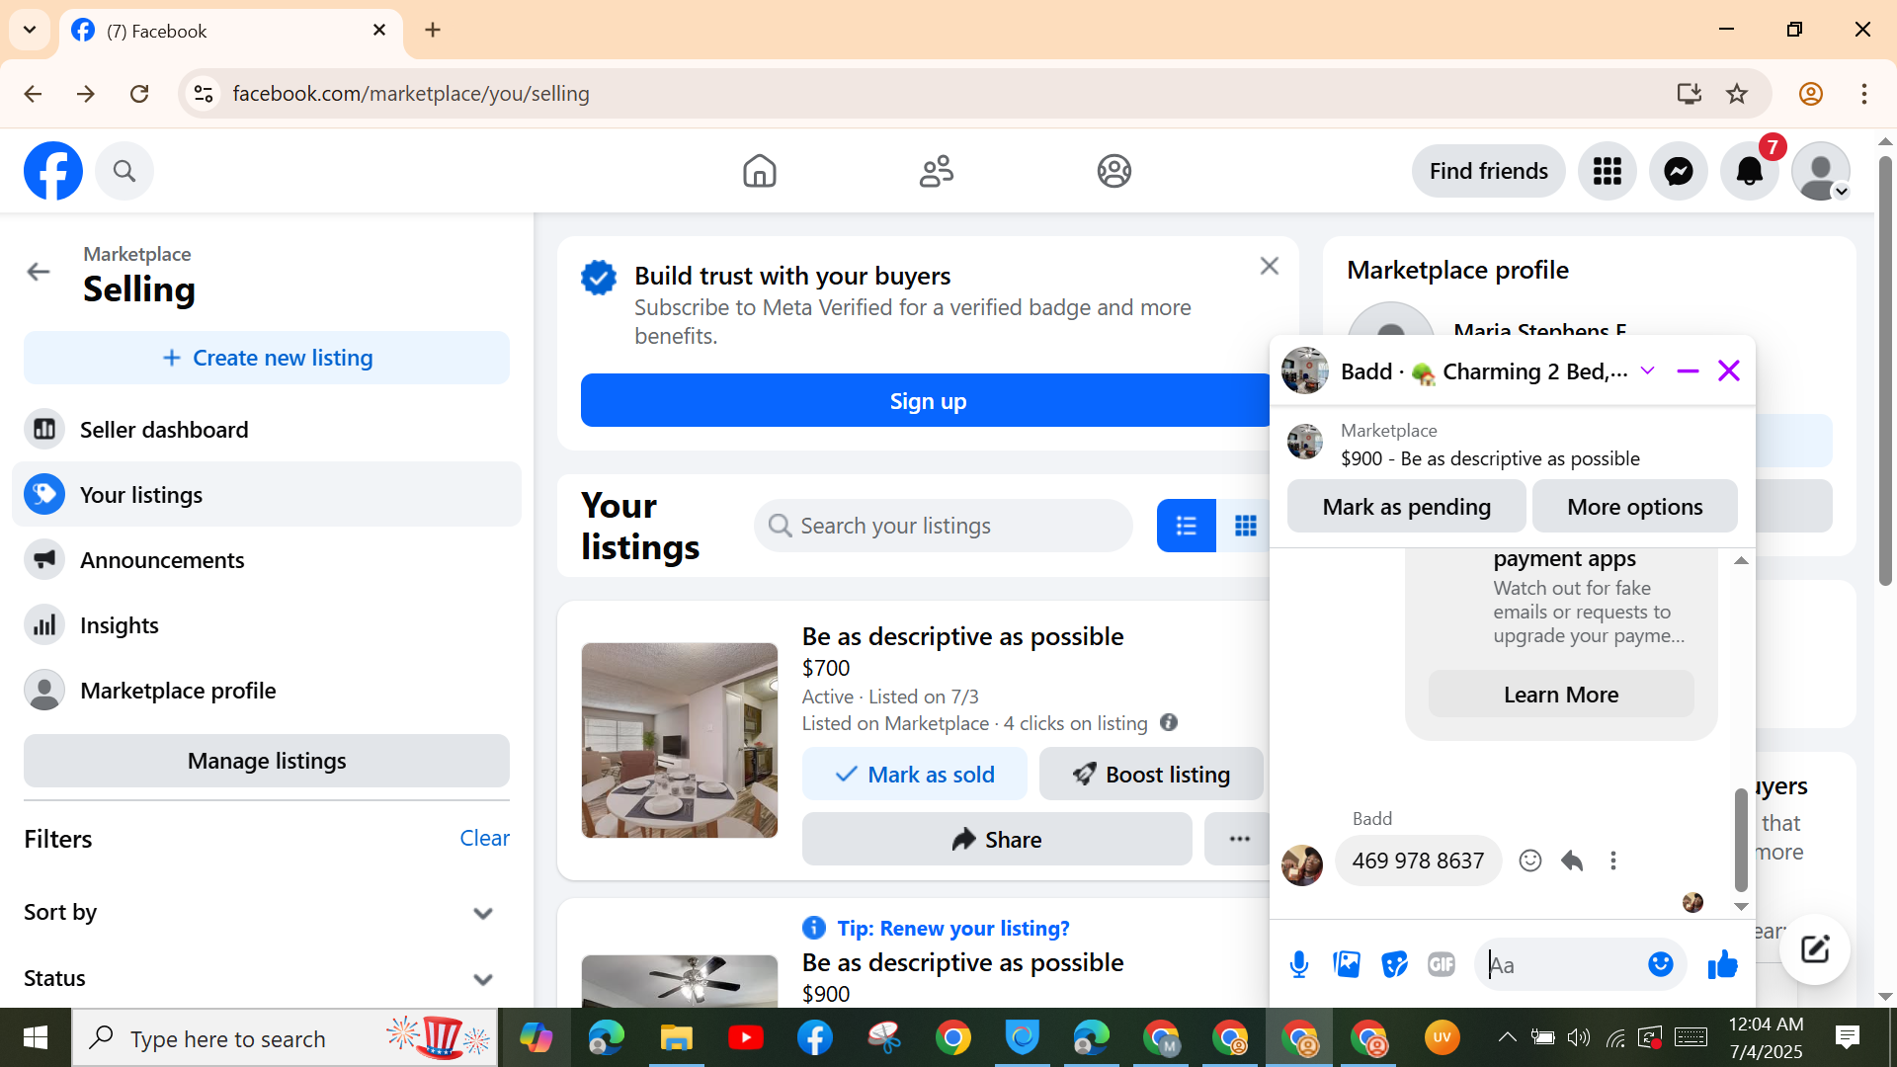Go to Insights in sidebar
Screen dimensions: 1897x1067
click(119, 625)
